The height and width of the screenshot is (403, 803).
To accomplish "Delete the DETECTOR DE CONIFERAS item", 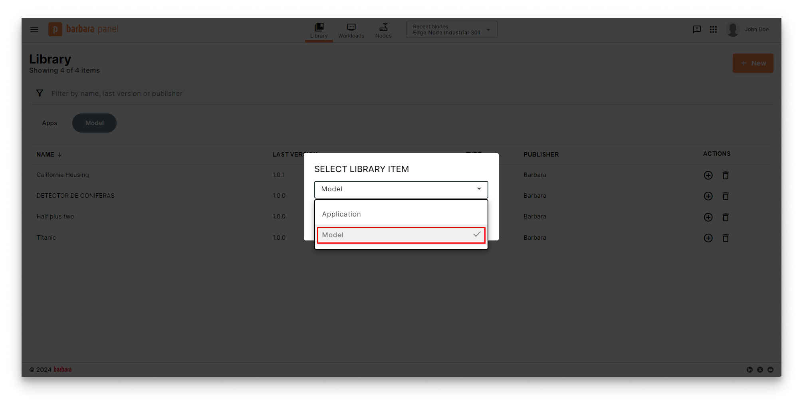I will (x=726, y=196).
